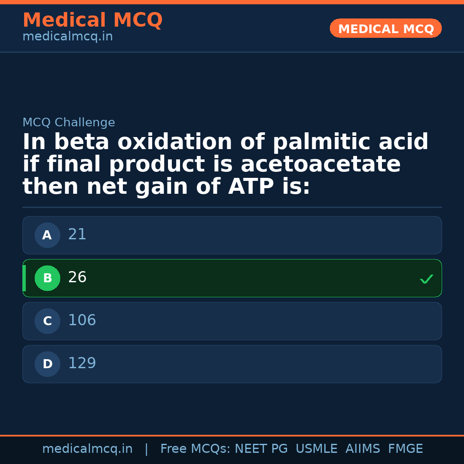
Task: Visit medicalmcq.in link under header title
Action: 67,37
